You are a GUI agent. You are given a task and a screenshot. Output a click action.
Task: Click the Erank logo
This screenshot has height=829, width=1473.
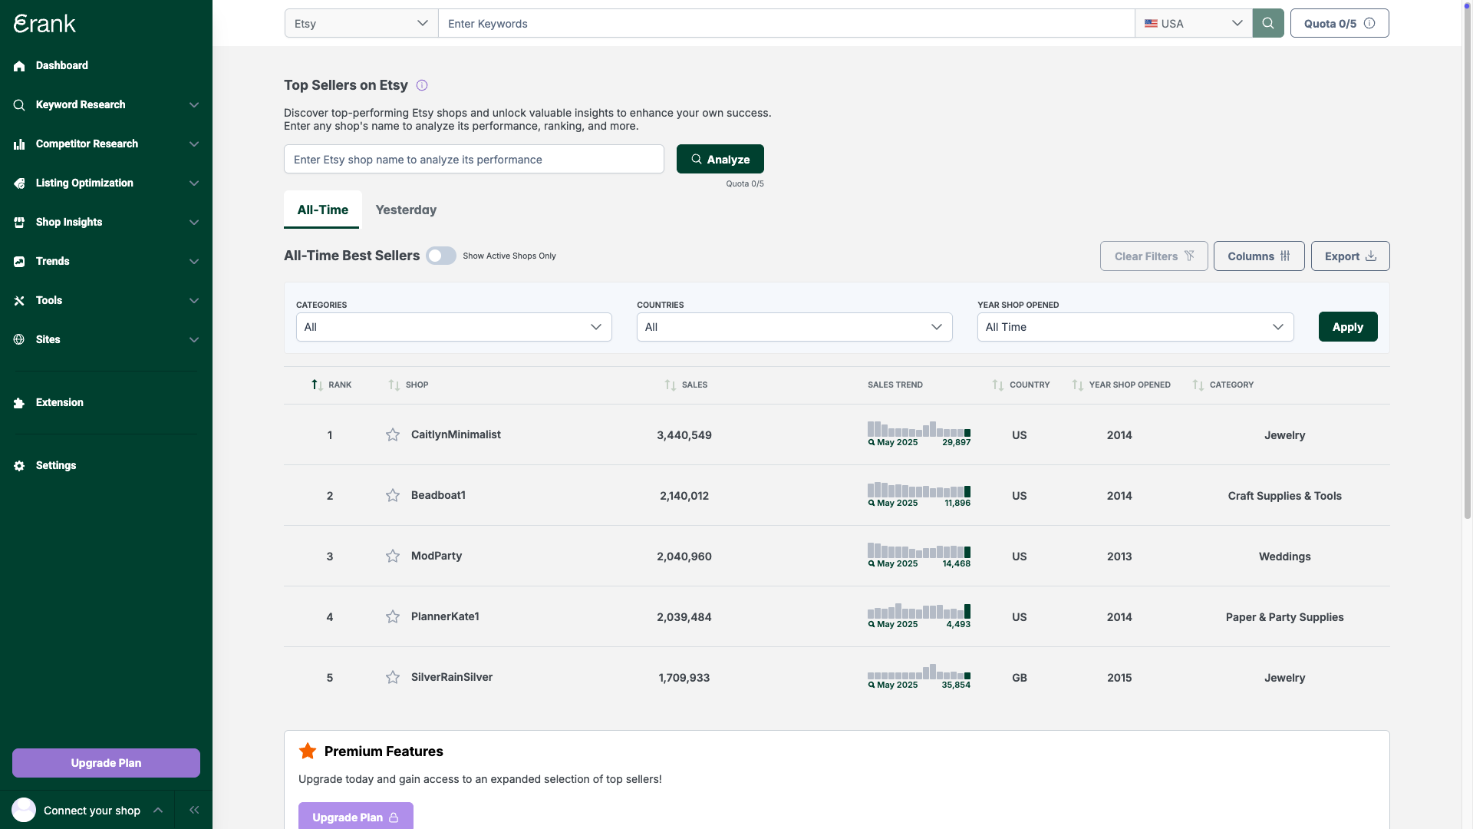tap(45, 24)
